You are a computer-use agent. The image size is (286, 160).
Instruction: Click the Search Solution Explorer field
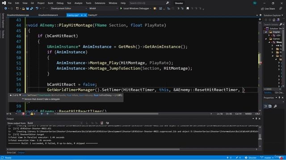pos(271,24)
